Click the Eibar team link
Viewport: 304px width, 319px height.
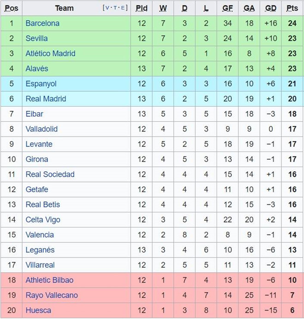pyautogui.click(x=34, y=114)
